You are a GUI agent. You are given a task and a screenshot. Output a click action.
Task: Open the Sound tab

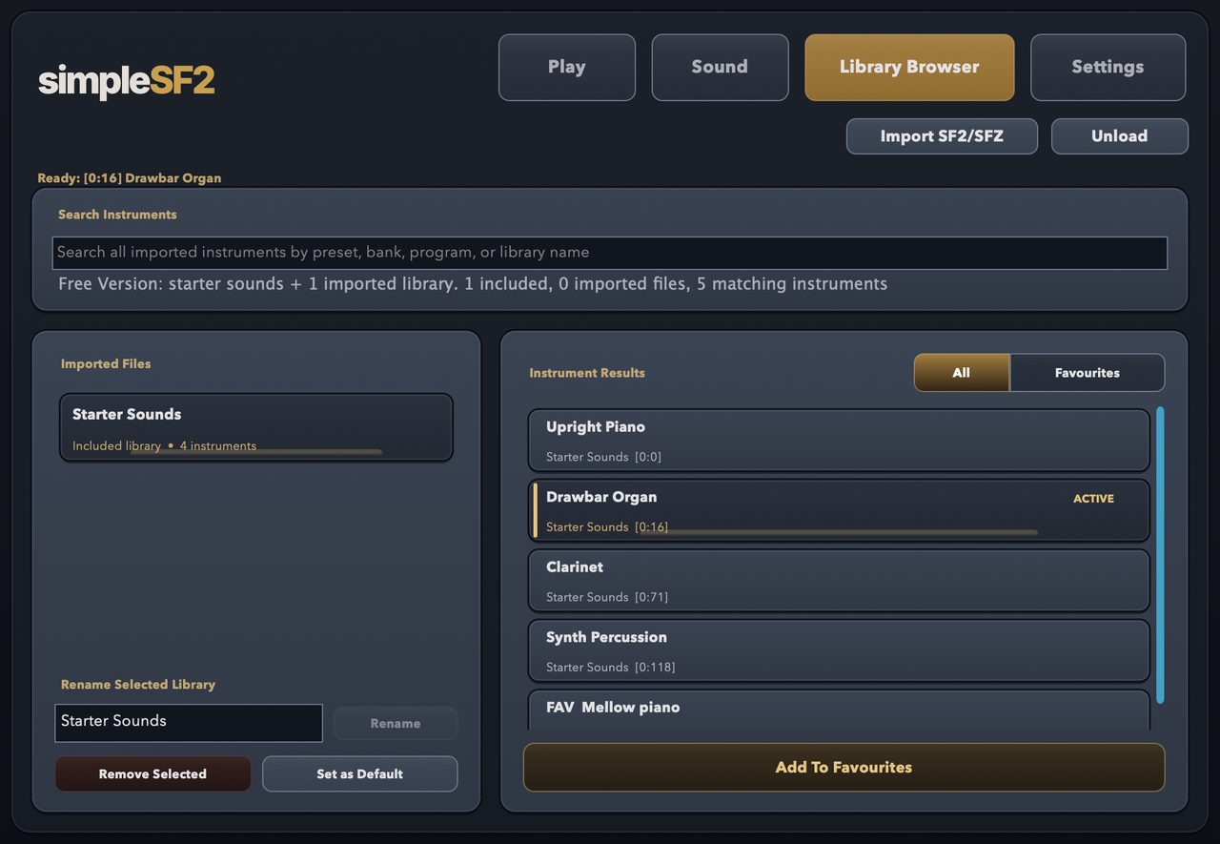coord(720,67)
